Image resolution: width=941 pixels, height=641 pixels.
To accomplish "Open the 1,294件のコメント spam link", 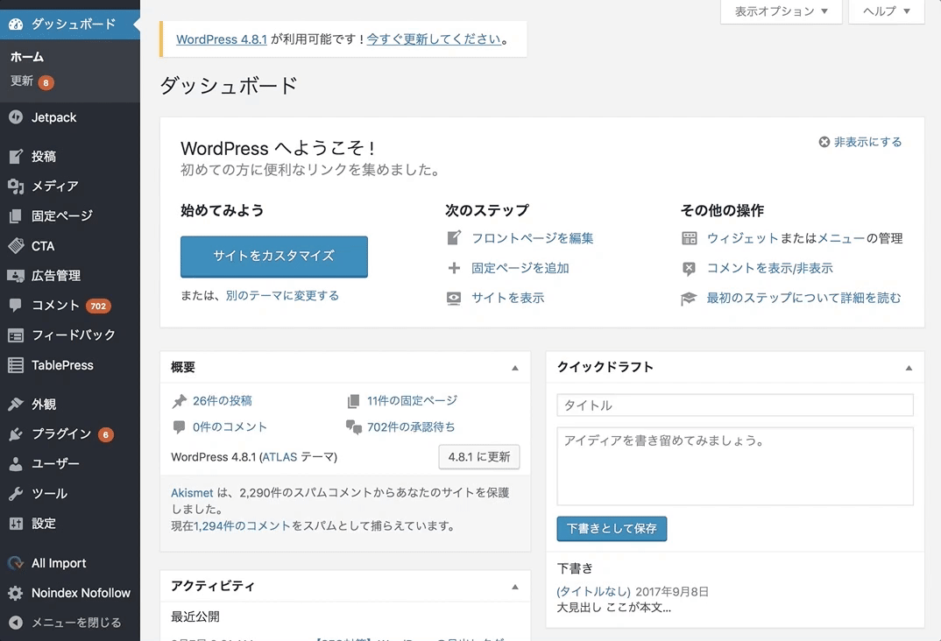I will pos(242,526).
